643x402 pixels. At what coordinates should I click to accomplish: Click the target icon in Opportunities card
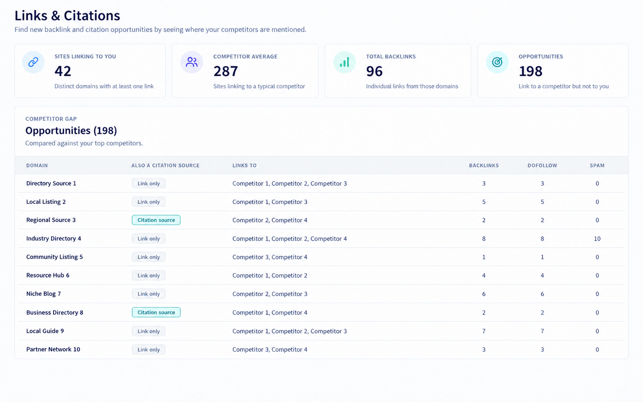point(497,62)
